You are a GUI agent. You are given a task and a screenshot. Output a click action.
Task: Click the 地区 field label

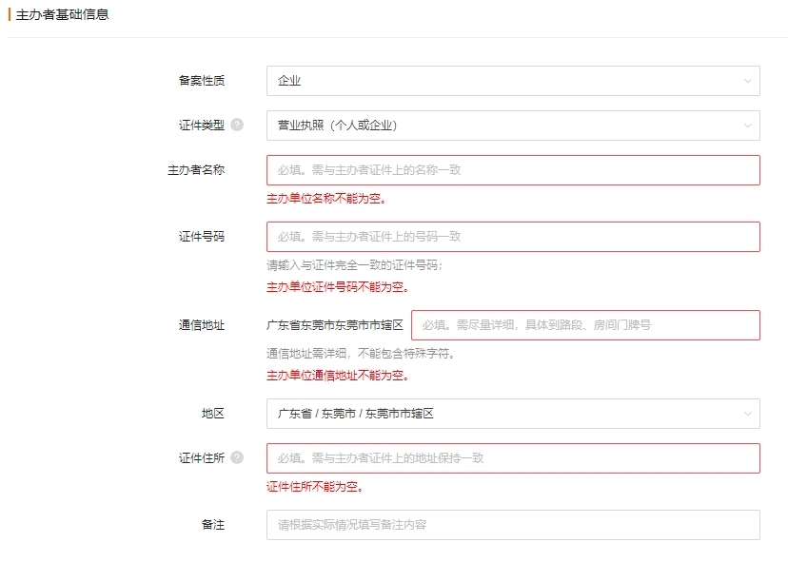[x=213, y=414]
